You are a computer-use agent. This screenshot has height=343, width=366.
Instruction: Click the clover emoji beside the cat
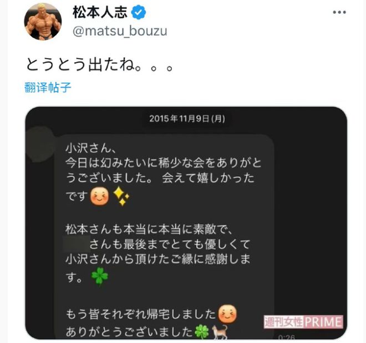[x=202, y=332]
